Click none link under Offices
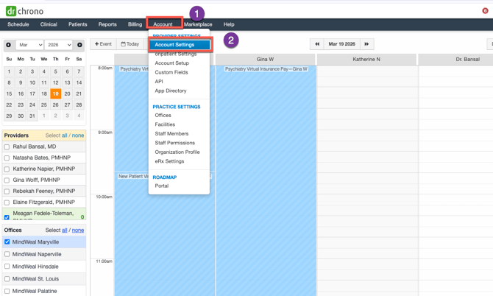This screenshot has width=493, height=296. 78,230
